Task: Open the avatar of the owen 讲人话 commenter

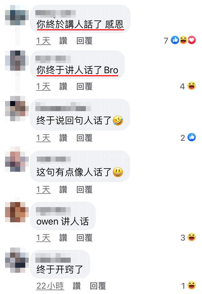Action: point(17,212)
